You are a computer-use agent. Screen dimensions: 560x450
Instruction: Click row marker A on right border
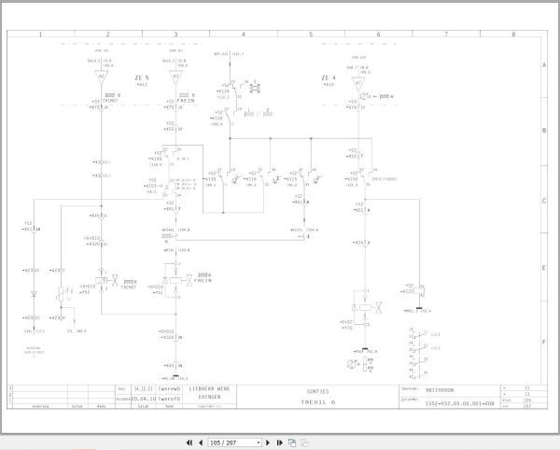(x=544, y=65)
